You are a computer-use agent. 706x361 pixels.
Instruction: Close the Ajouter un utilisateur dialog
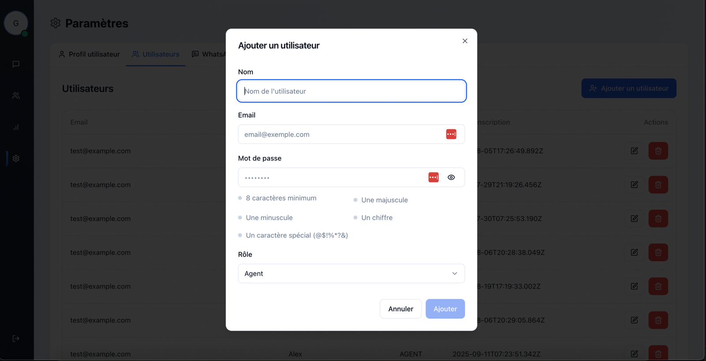(465, 41)
